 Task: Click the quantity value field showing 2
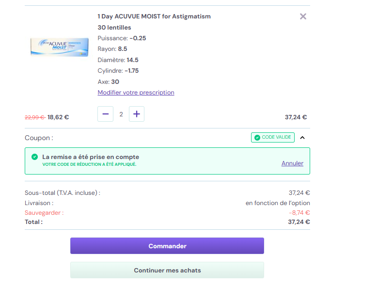tap(121, 114)
